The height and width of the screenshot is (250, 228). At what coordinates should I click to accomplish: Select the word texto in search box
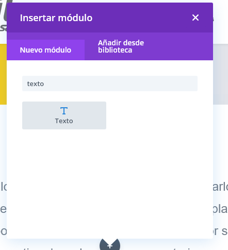point(36,84)
